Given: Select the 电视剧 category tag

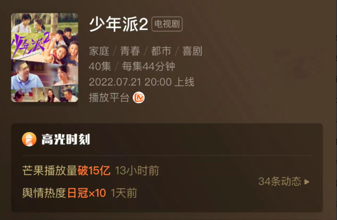Looking at the screenshot, I should pos(167,24).
